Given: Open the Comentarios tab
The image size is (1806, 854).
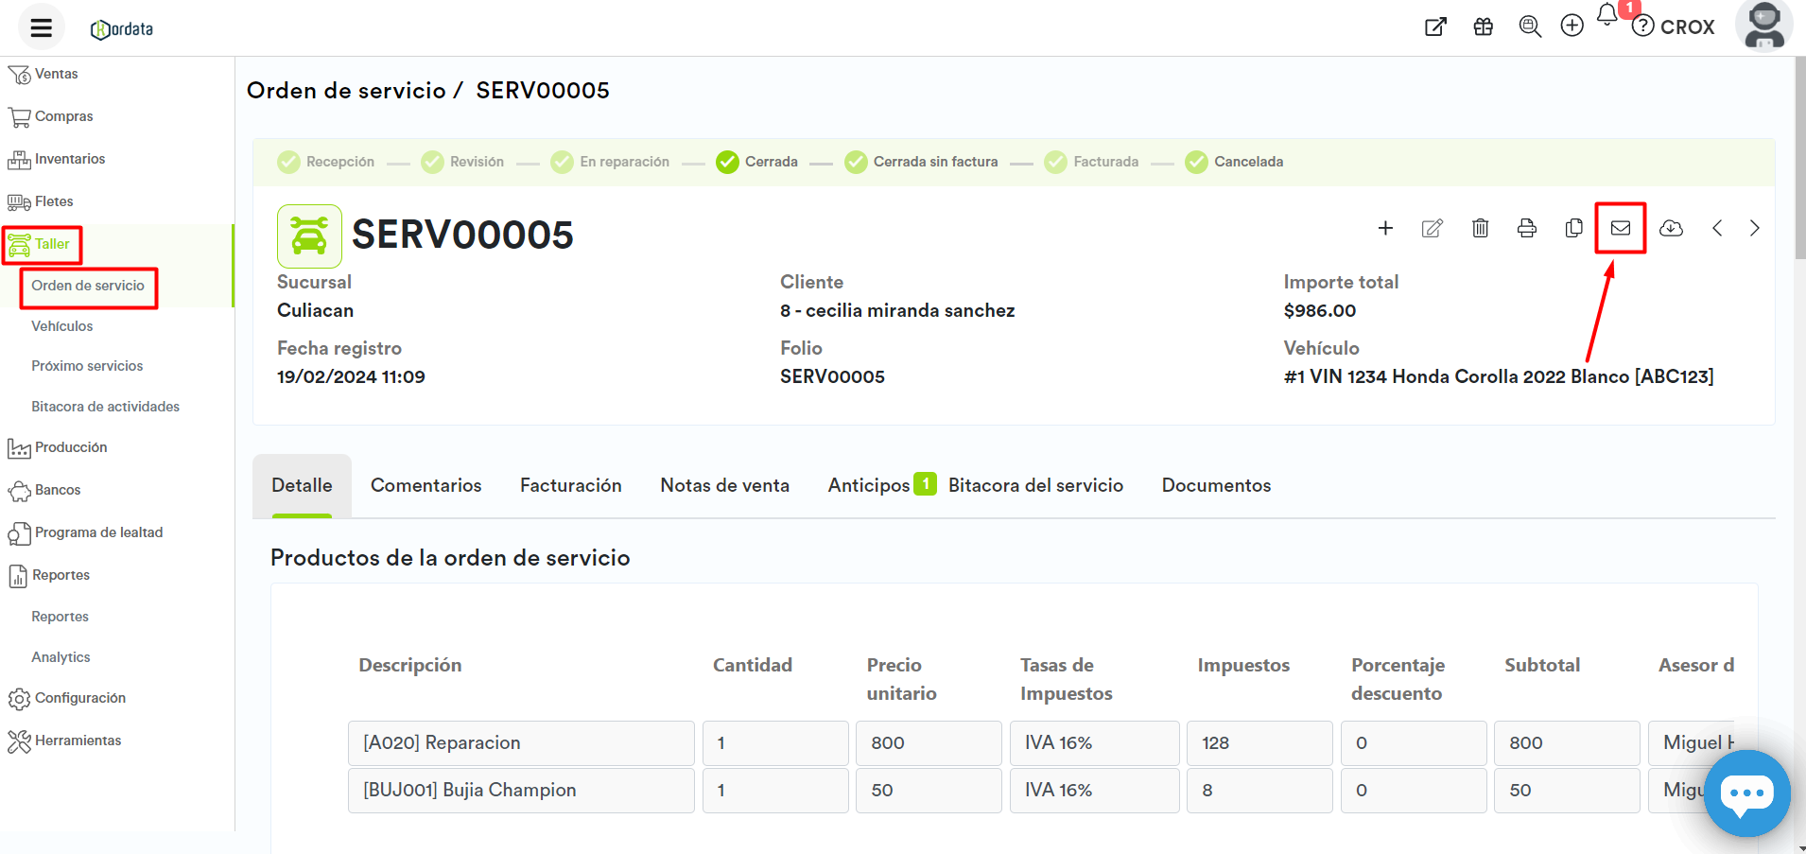Looking at the screenshot, I should click(x=426, y=485).
